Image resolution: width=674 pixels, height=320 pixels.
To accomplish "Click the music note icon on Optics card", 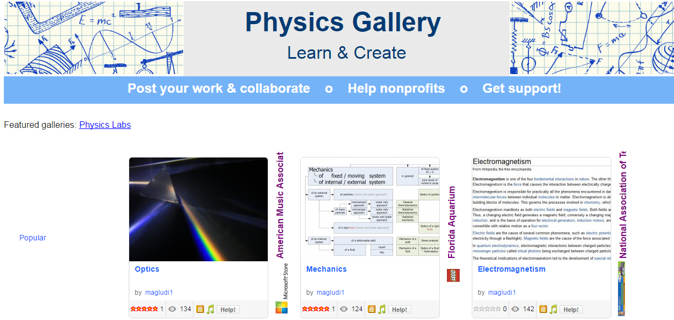I will 210,310.
